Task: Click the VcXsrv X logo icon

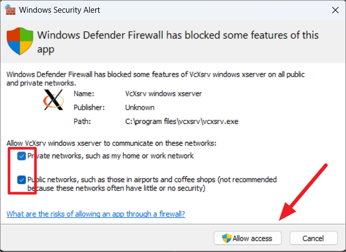Action: pos(53,100)
